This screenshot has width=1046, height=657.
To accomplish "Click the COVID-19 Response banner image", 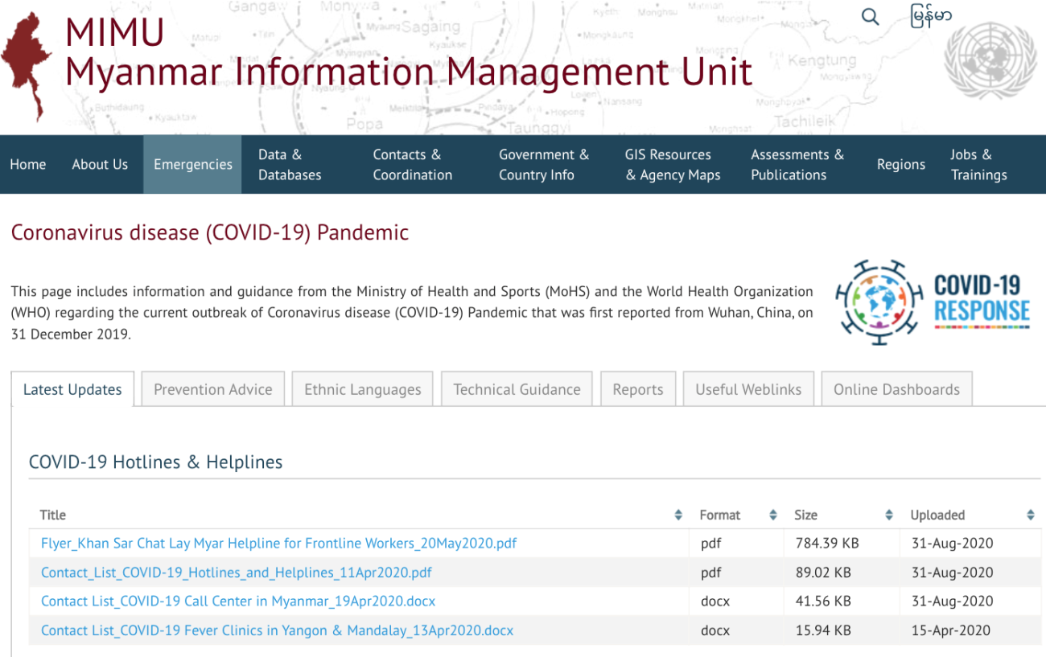I will point(933,302).
